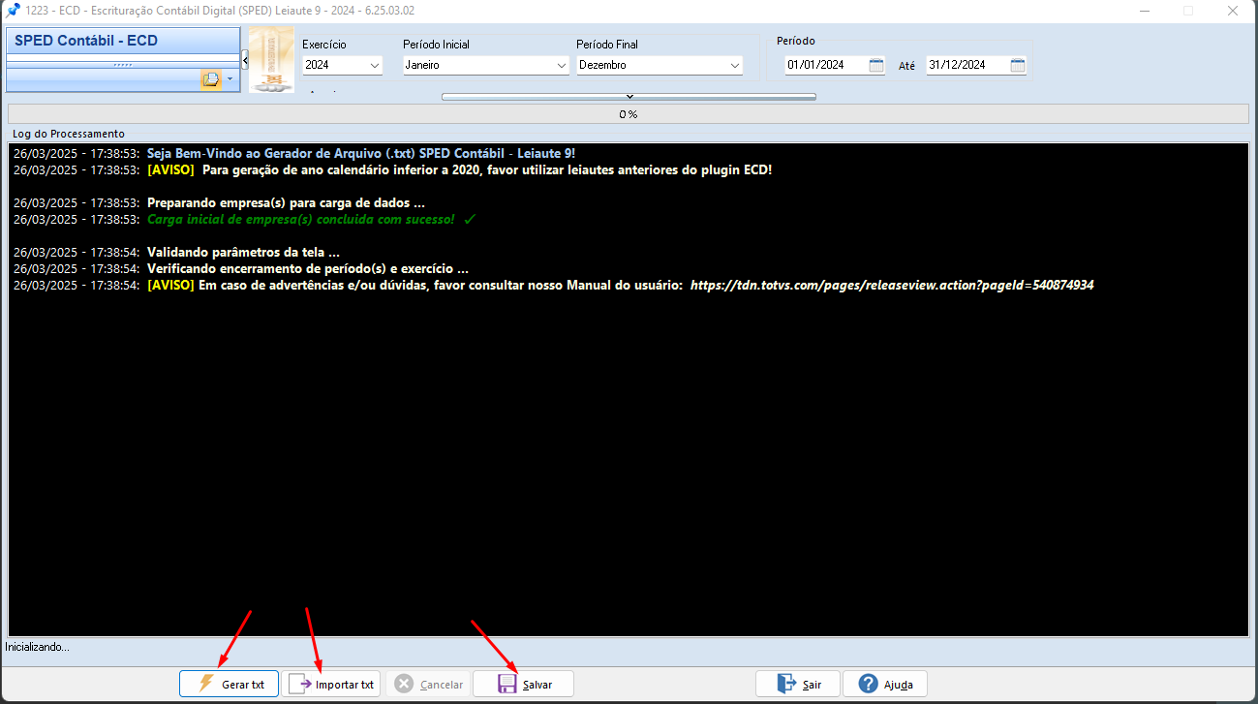Click the SPED Contábil - ECD header
The height and width of the screenshot is (704, 1258).
(x=123, y=41)
